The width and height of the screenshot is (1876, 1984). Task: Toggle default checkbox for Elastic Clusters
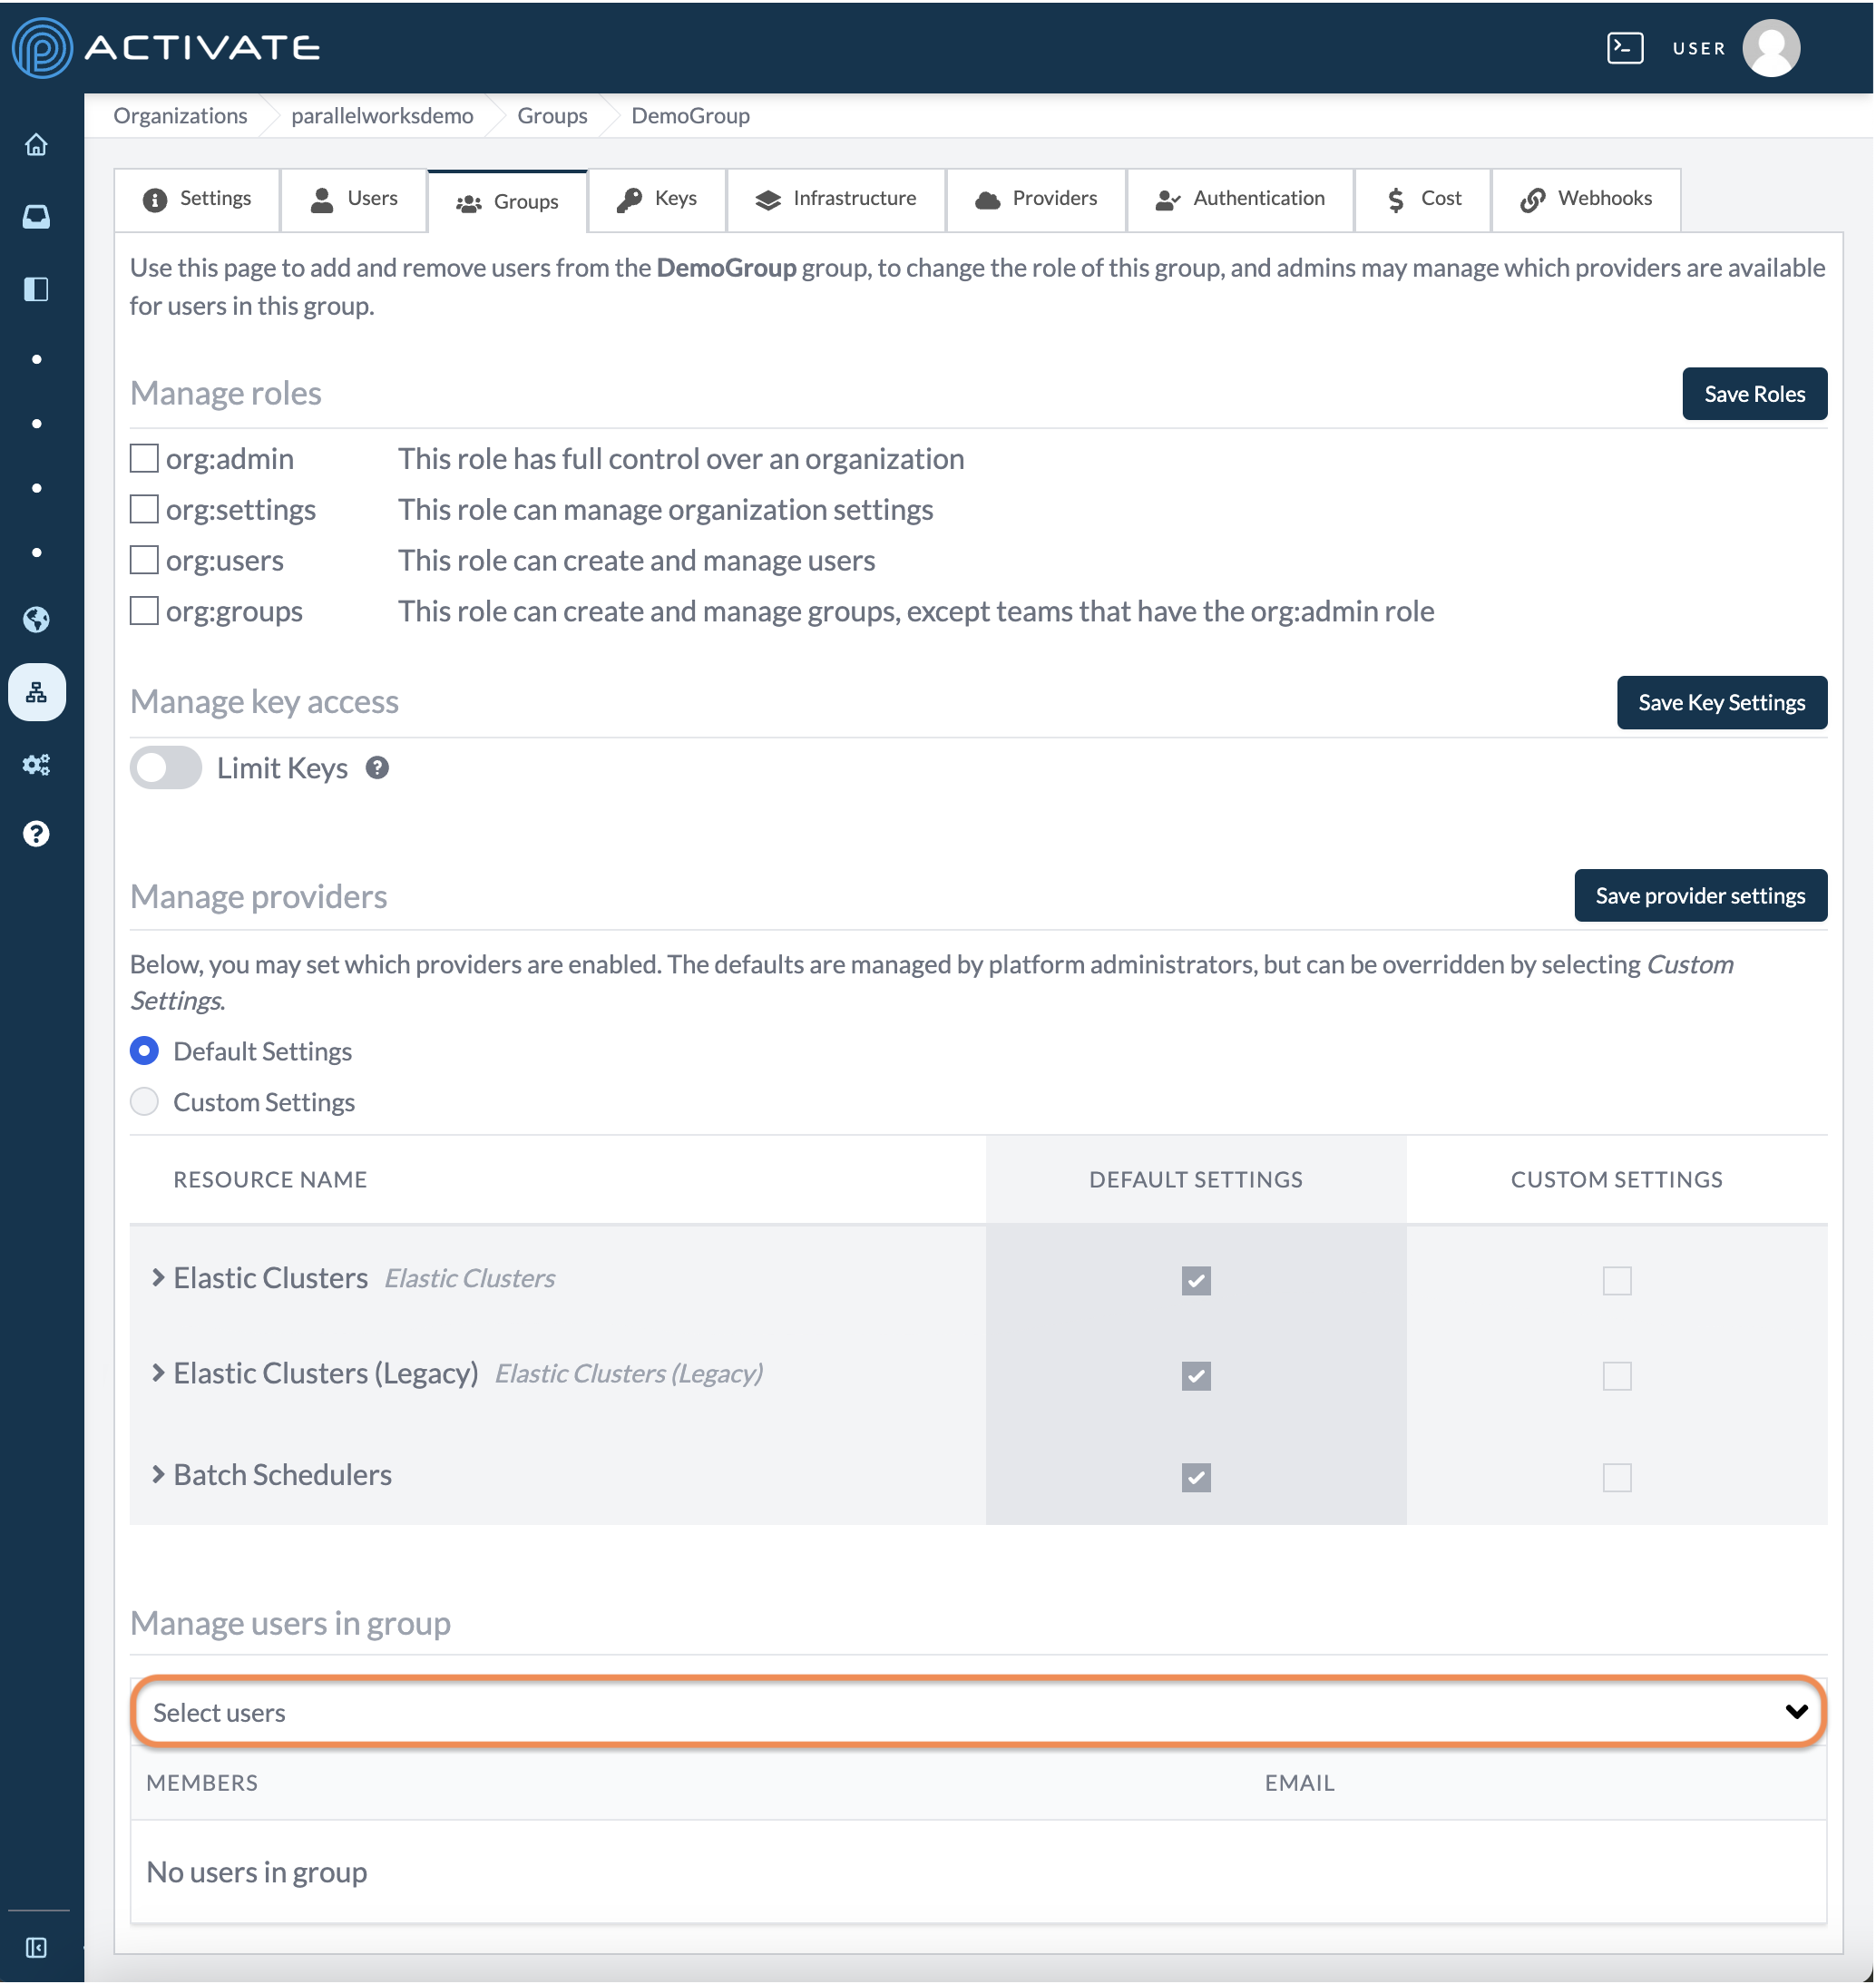point(1196,1281)
